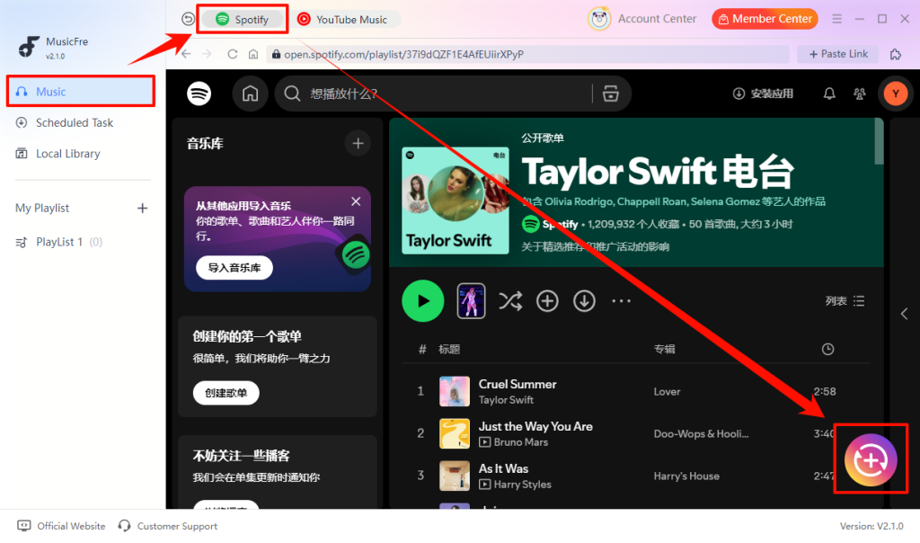Click the 标题 column header
The width and height of the screenshot is (920, 543).
449,350
